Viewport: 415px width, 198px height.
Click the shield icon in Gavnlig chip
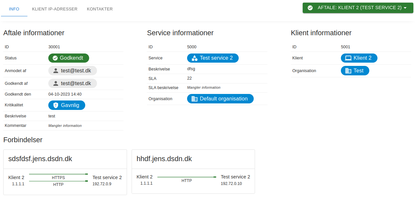[x=56, y=105]
